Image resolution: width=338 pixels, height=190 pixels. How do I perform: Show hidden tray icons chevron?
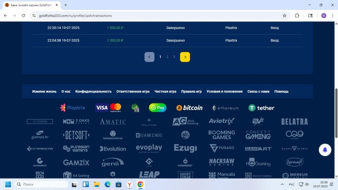point(282,184)
